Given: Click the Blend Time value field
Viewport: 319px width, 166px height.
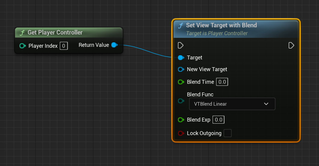Looking at the screenshot, I should pos(222,82).
